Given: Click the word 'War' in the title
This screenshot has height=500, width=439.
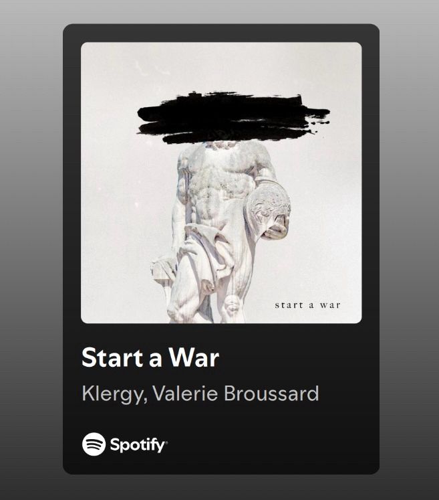Looking at the screenshot, I should [194, 357].
